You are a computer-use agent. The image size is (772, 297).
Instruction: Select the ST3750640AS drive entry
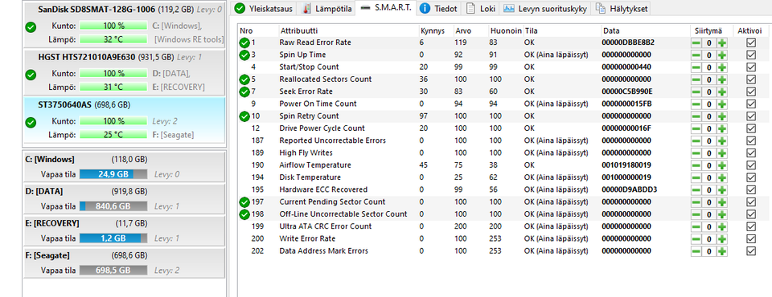click(124, 121)
